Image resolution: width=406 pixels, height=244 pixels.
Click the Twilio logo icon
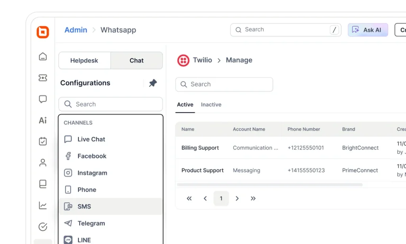pos(183,61)
